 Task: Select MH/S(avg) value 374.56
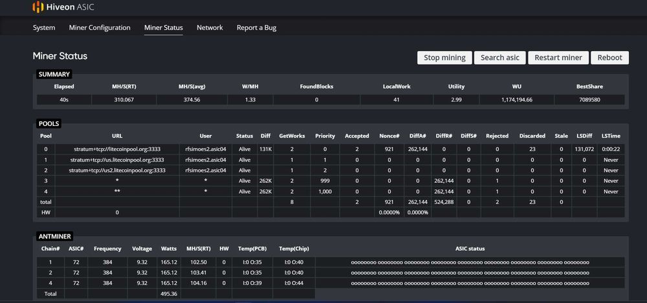tap(192, 99)
